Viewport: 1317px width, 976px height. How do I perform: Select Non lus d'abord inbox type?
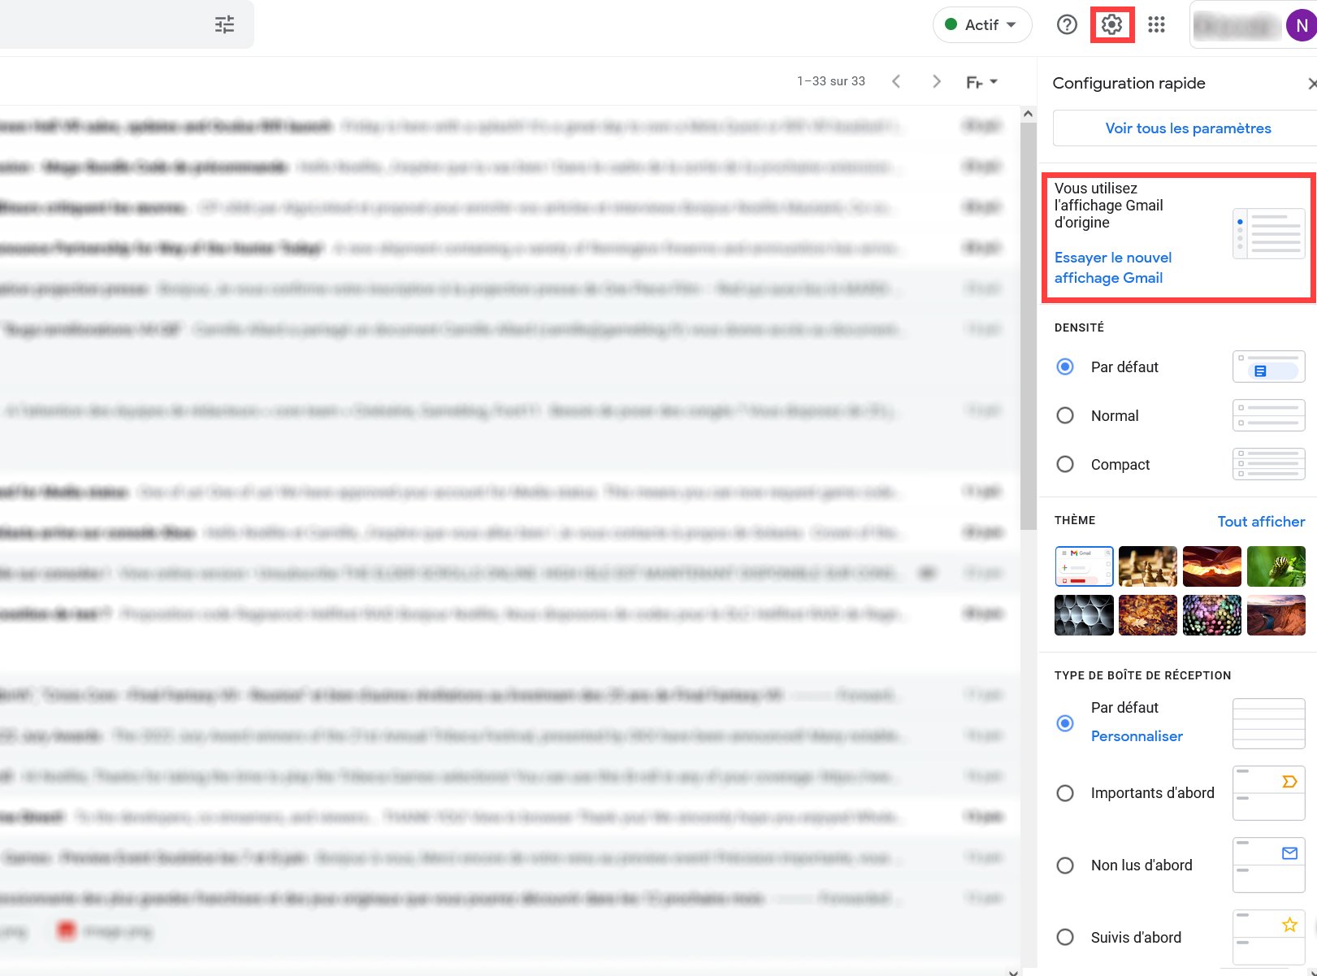(x=1065, y=865)
